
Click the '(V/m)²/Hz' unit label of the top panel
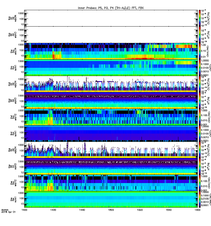coord(209,18)
